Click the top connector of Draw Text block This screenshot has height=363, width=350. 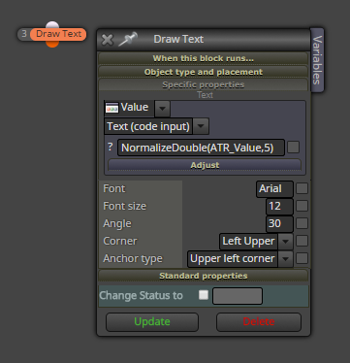click(52, 24)
